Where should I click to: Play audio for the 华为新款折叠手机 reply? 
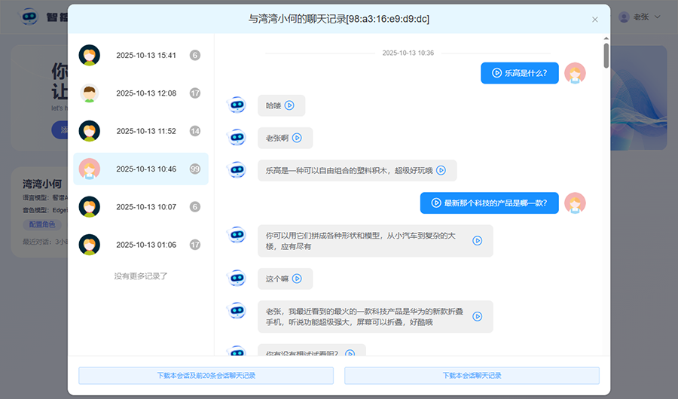pyautogui.click(x=477, y=316)
